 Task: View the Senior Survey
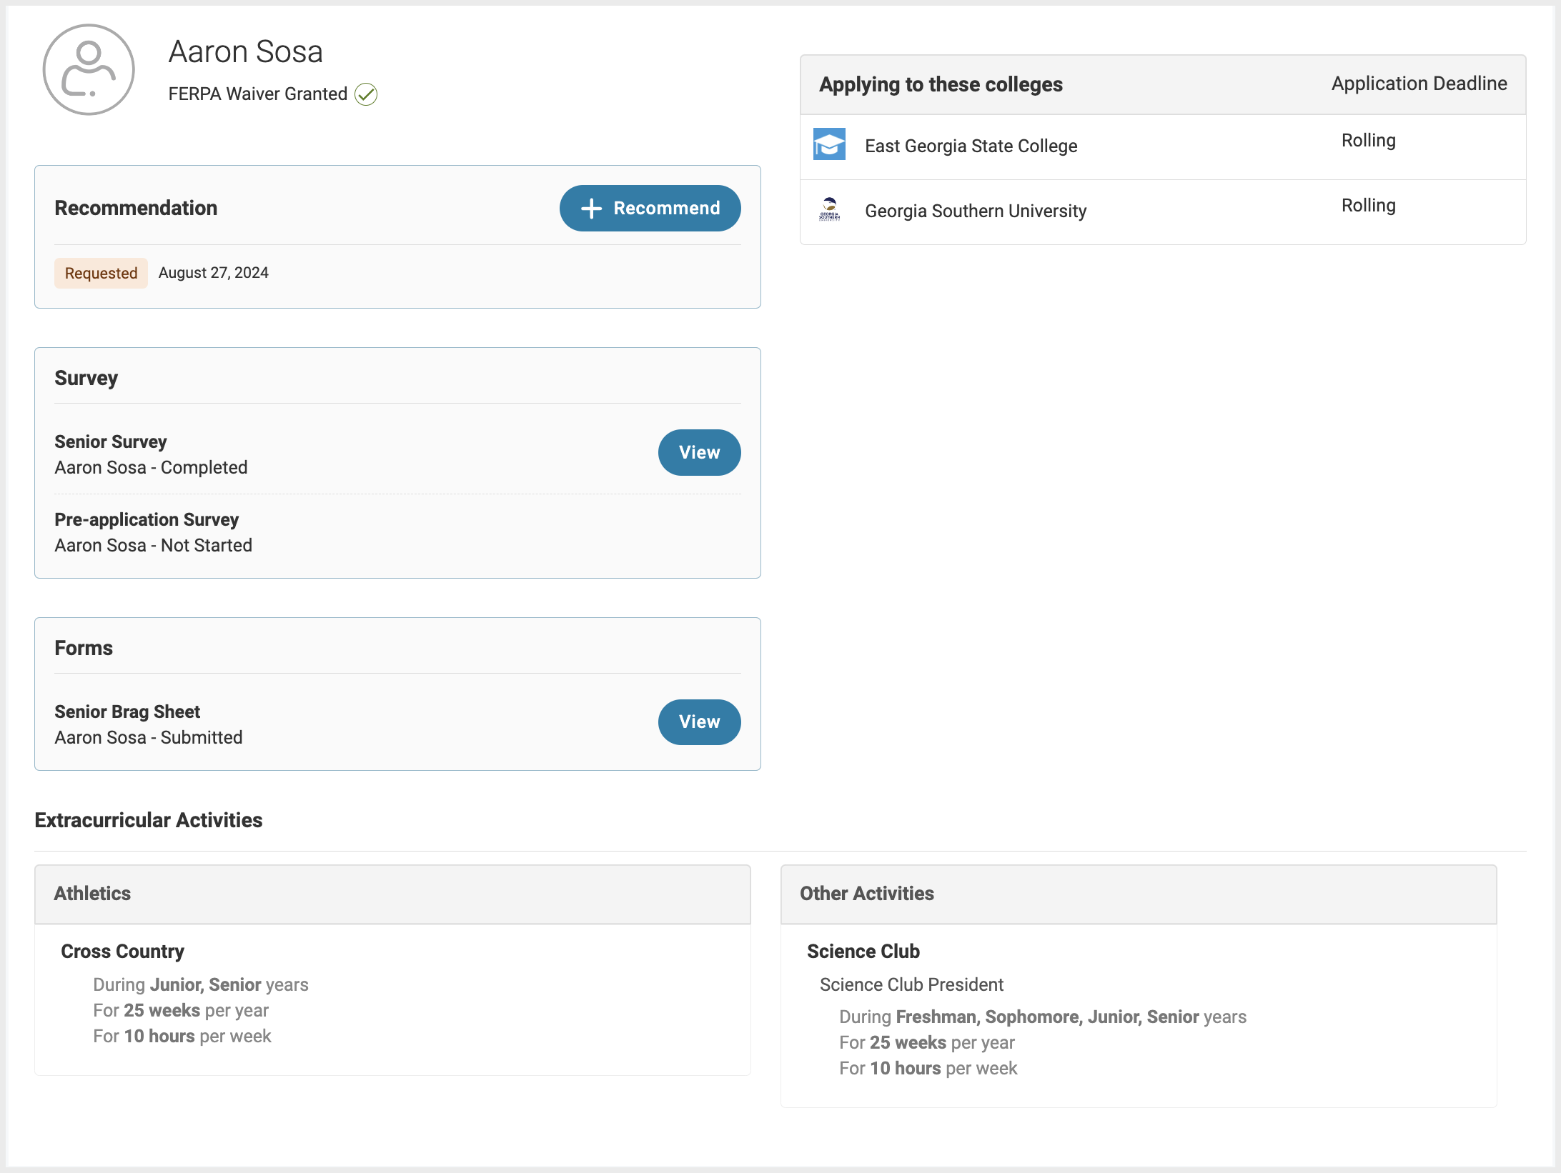(699, 453)
